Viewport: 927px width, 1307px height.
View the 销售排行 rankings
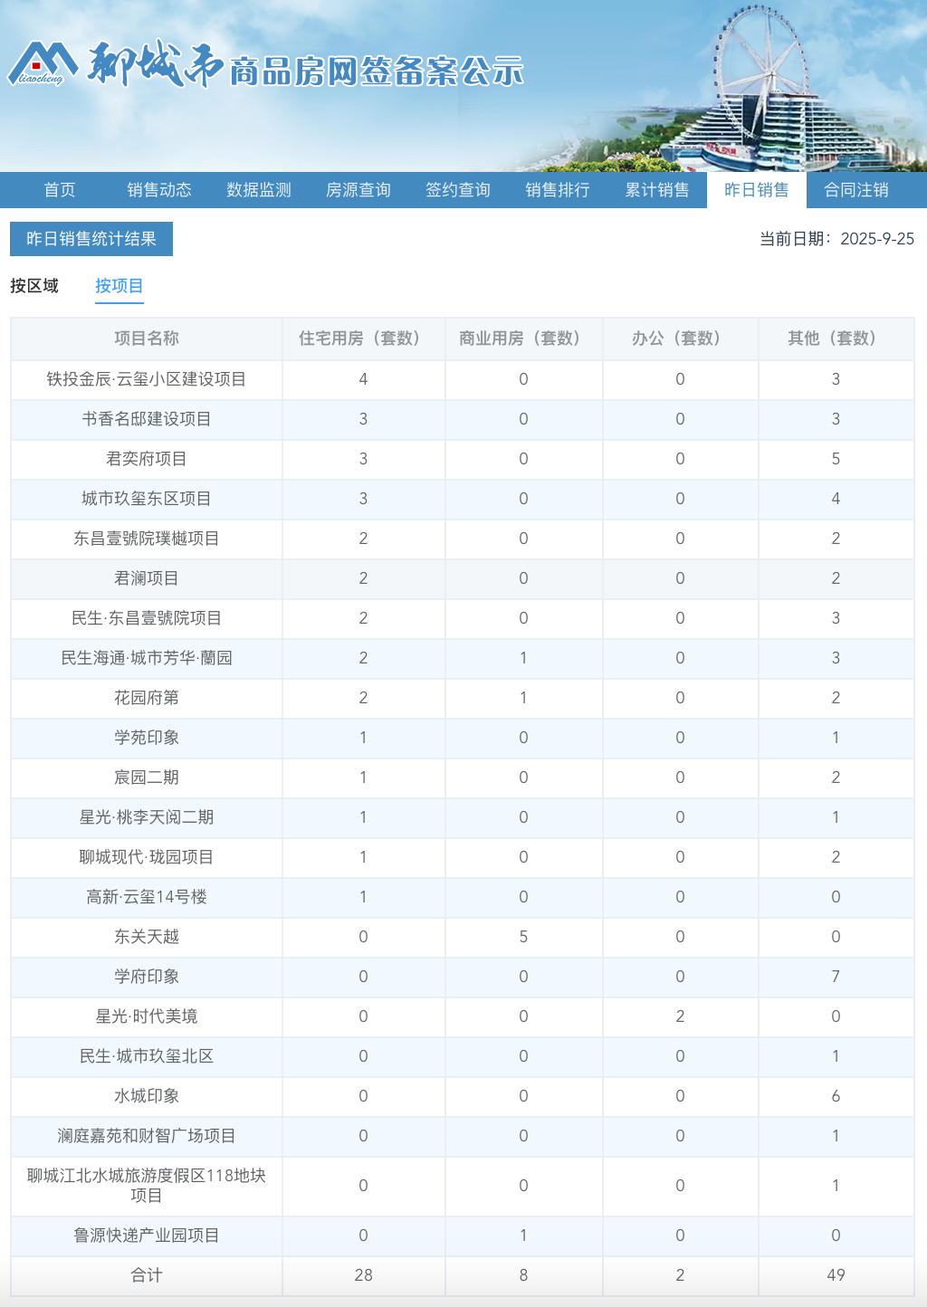point(556,190)
